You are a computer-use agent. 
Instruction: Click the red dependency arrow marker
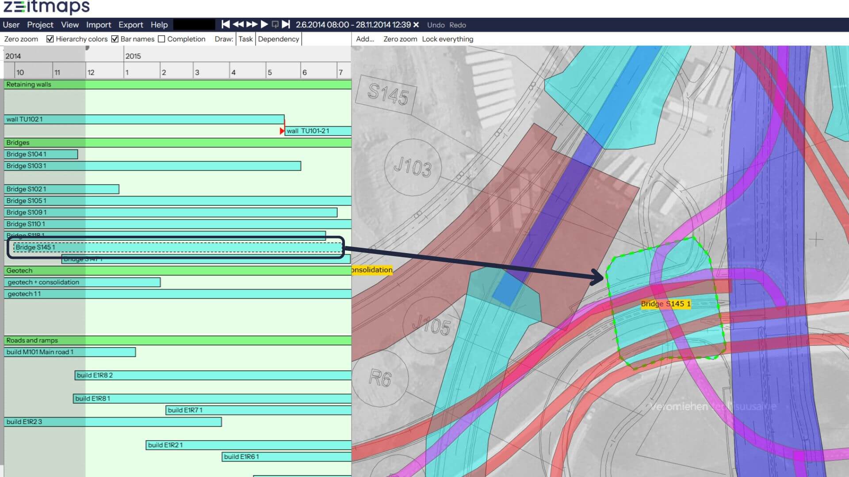click(x=282, y=131)
